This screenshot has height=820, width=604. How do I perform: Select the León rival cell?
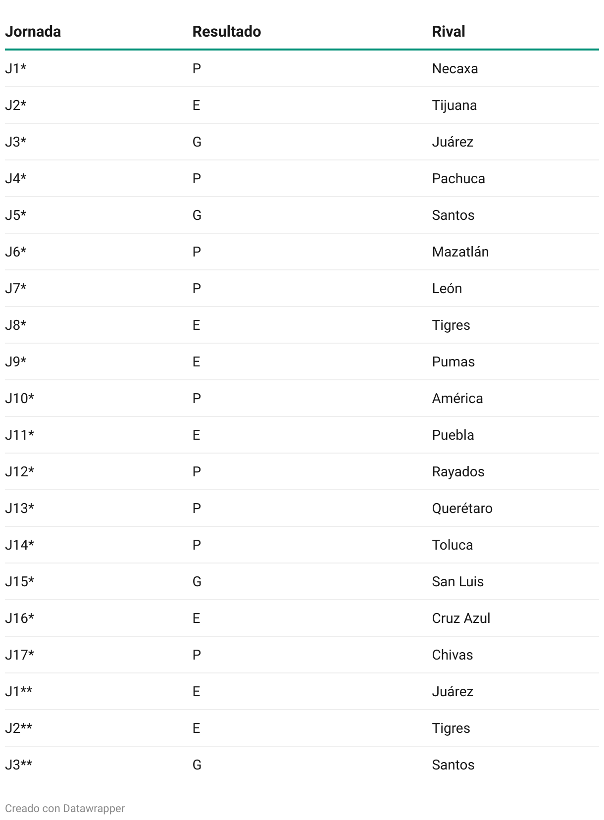pyautogui.click(x=447, y=288)
